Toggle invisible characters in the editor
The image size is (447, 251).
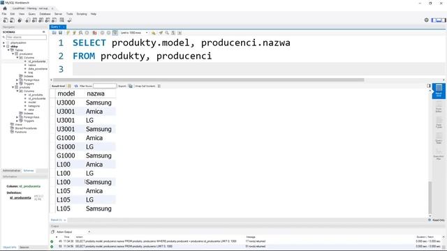click(173, 33)
